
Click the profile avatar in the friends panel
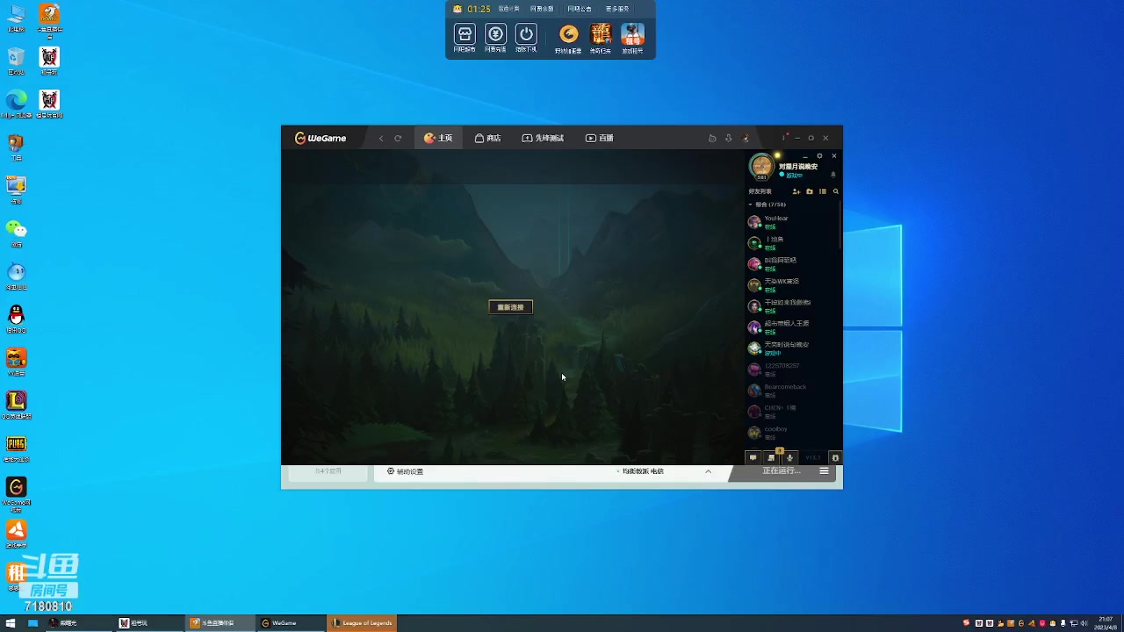tap(761, 165)
